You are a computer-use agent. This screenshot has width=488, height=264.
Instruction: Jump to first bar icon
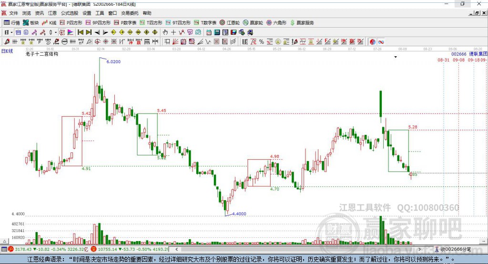[x=80, y=32]
